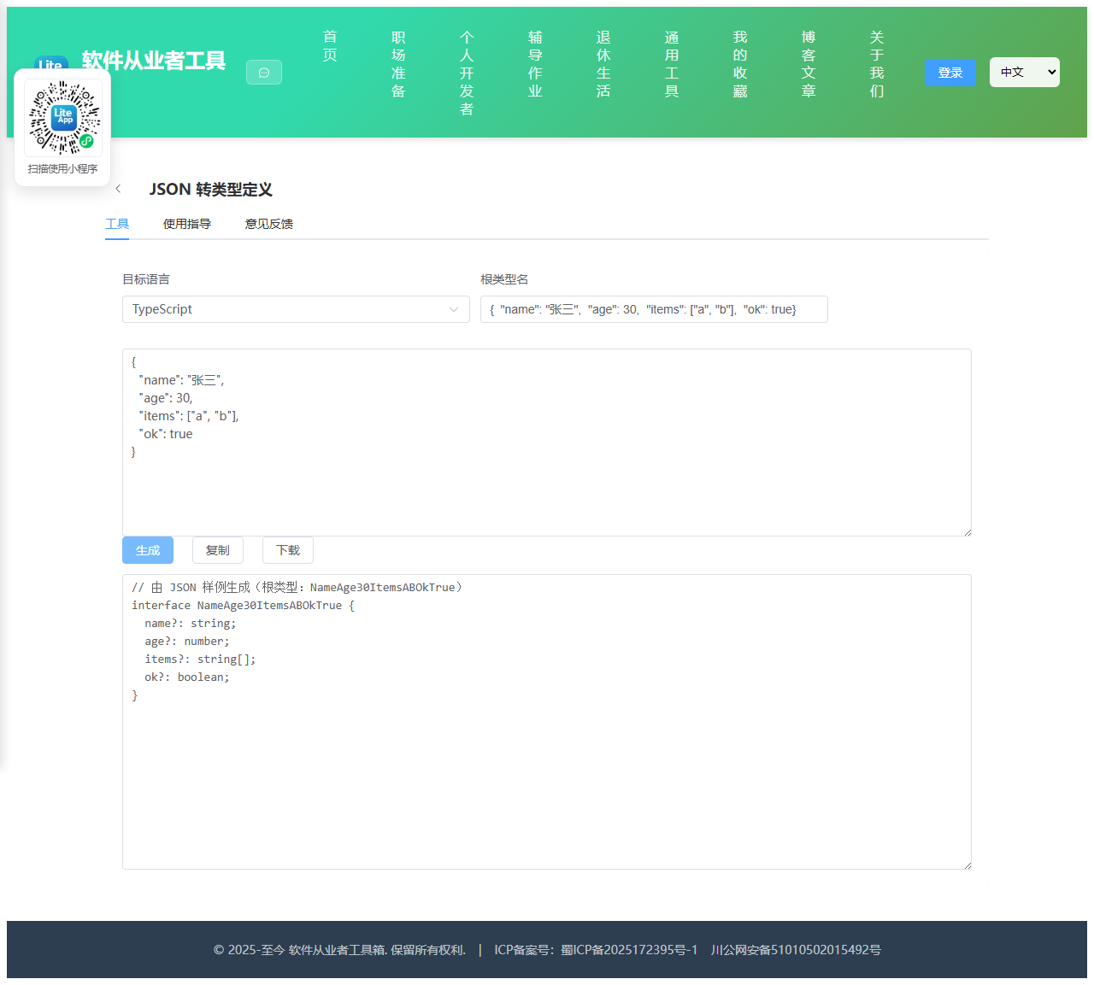
Task: Open the 关于我们 page
Action: coord(877,64)
